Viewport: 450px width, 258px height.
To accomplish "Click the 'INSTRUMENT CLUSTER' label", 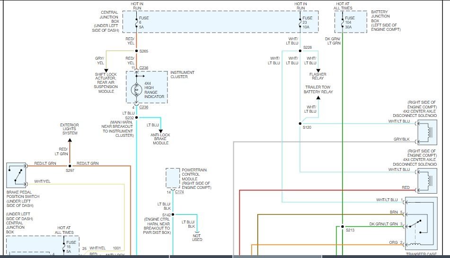I will coord(182,75).
